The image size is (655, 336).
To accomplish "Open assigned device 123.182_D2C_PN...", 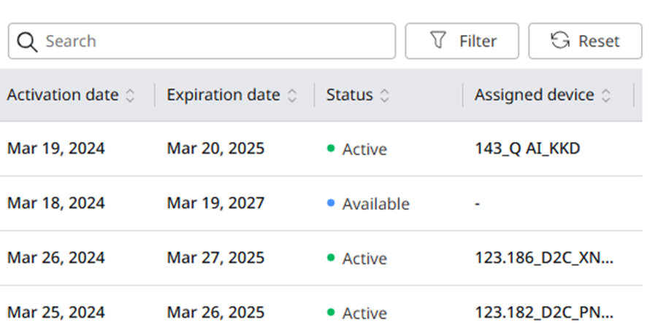I will click(x=544, y=312).
